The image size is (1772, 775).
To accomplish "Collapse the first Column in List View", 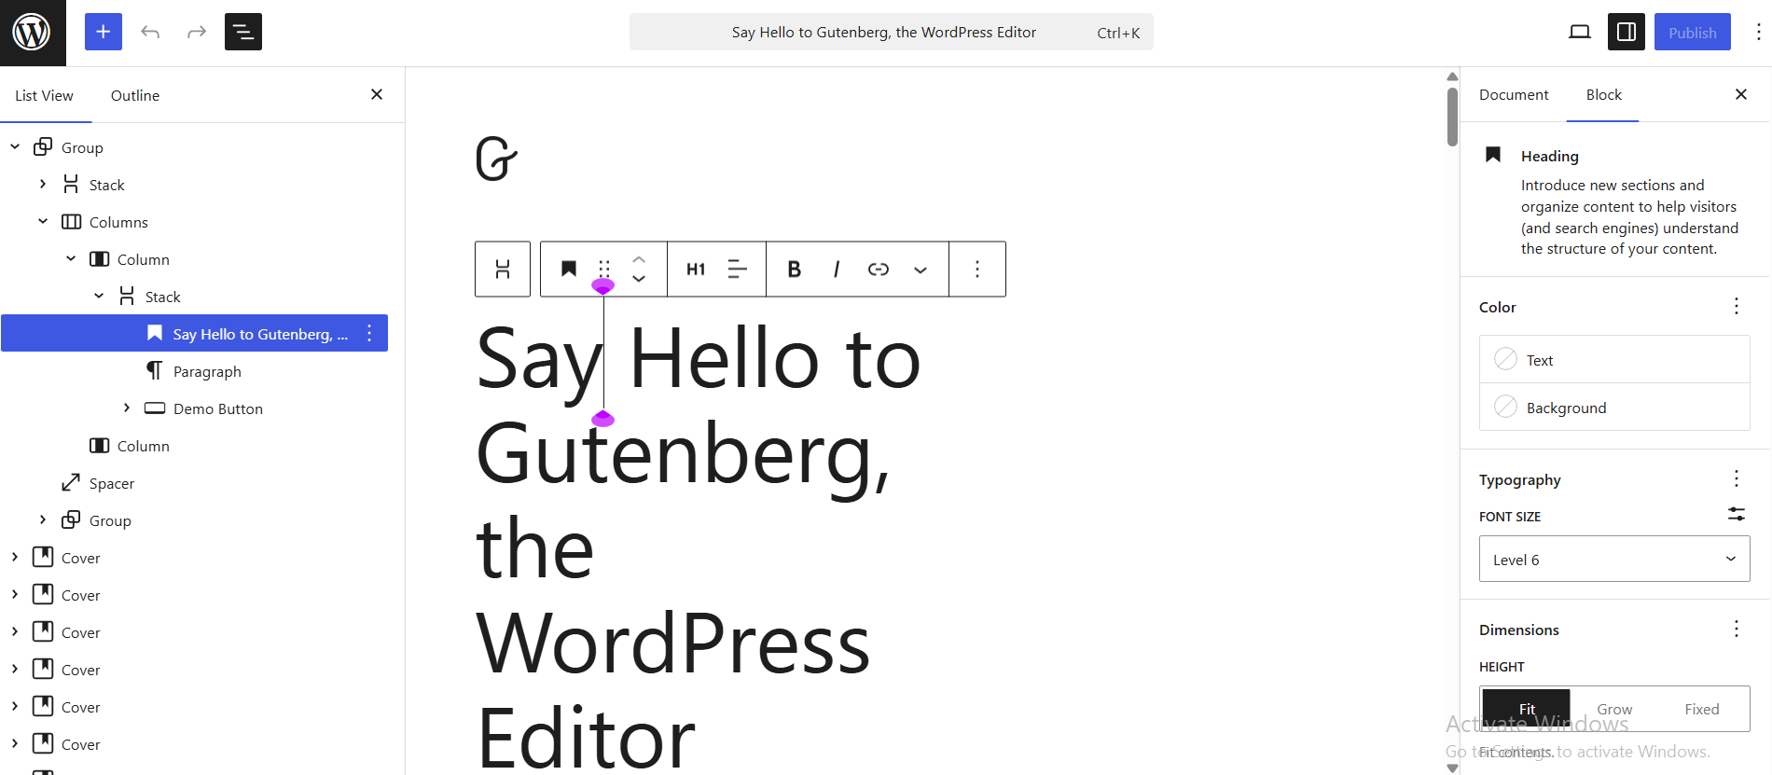I will coord(71,258).
